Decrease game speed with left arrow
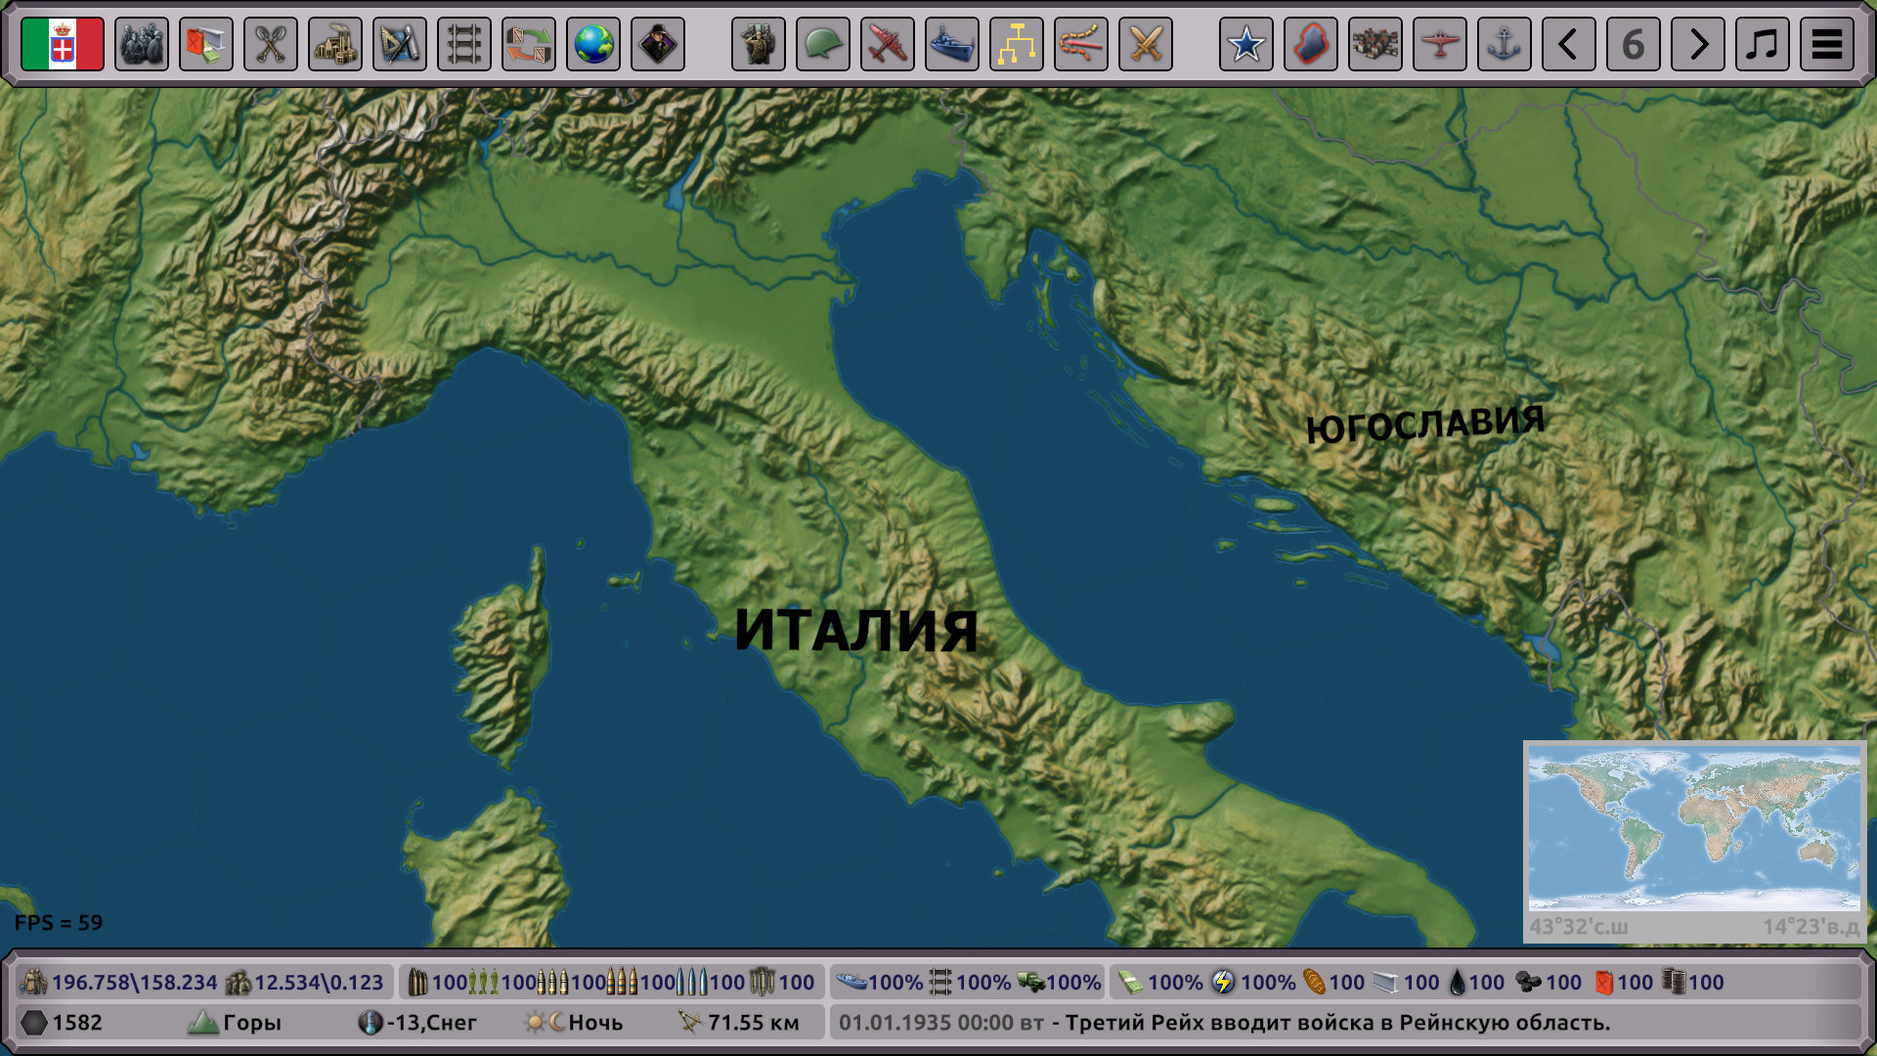 (1569, 44)
